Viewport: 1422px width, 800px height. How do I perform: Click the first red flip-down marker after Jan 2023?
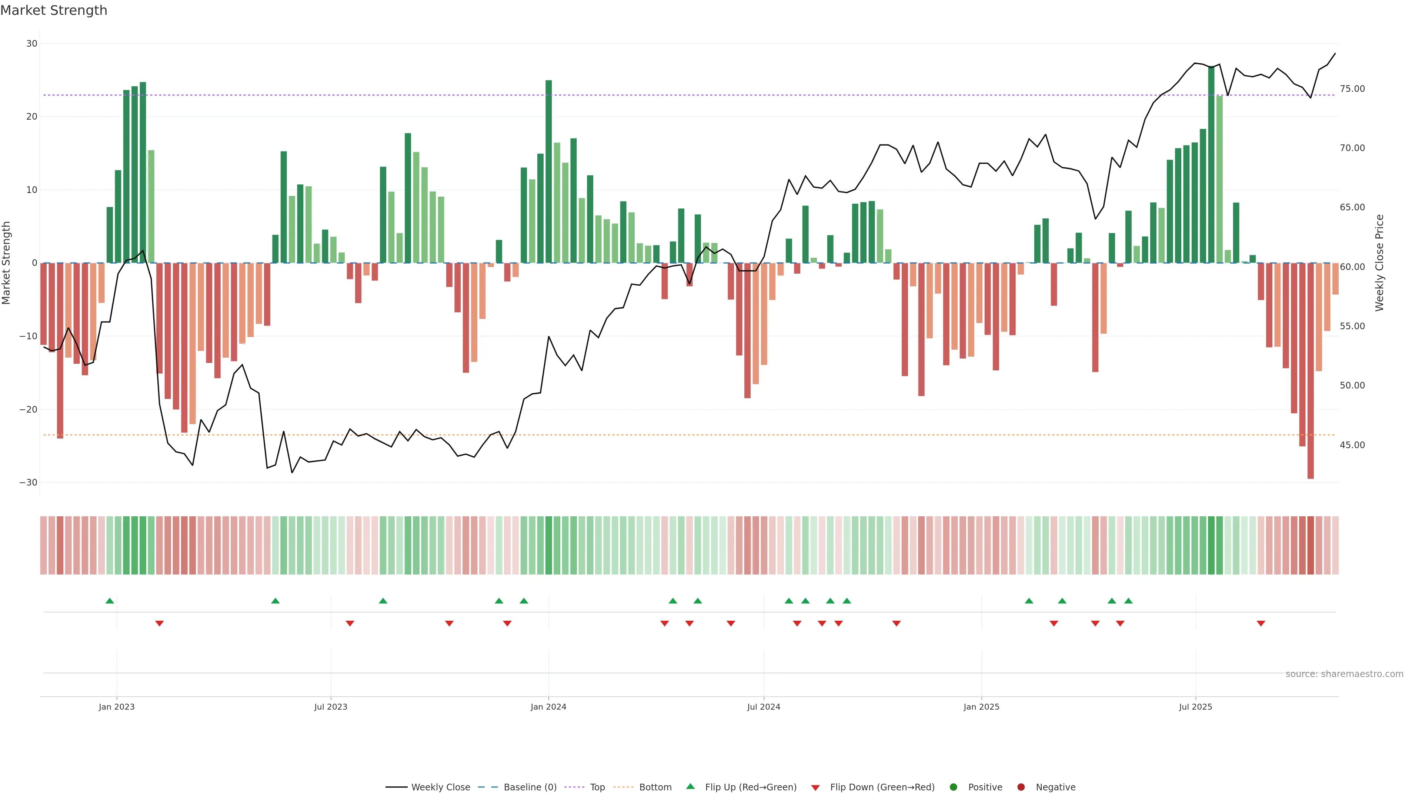pyautogui.click(x=160, y=623)
